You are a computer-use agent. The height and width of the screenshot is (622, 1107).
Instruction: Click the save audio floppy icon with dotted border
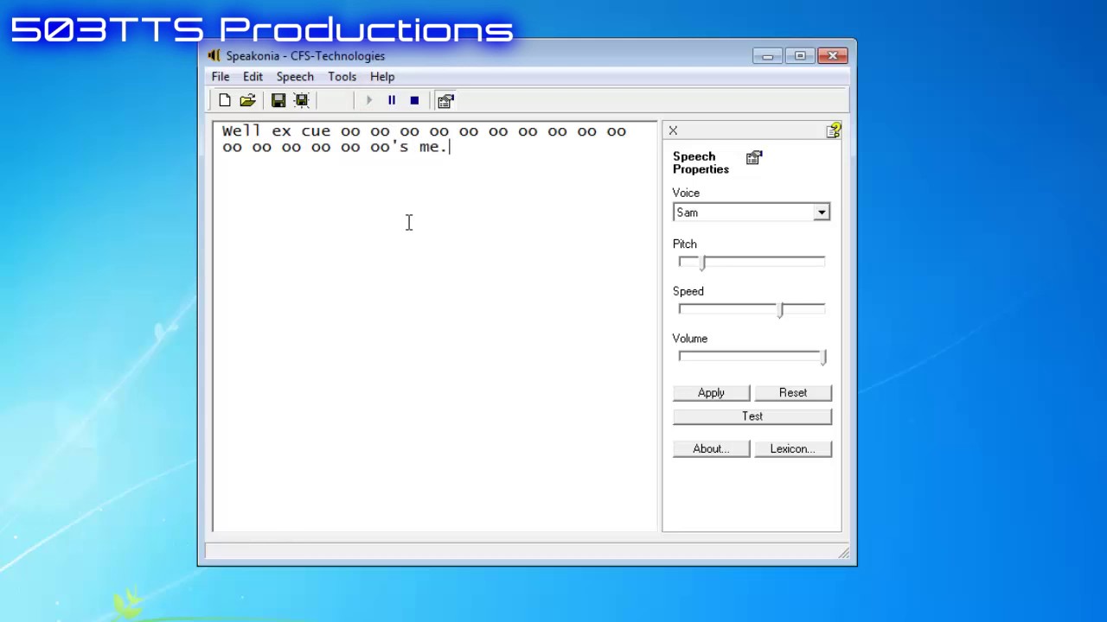[x=301, y=100]
